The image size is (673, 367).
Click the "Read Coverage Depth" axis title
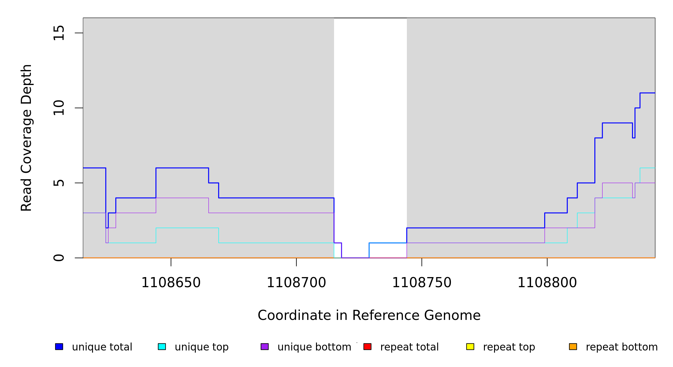coord(26,138)
